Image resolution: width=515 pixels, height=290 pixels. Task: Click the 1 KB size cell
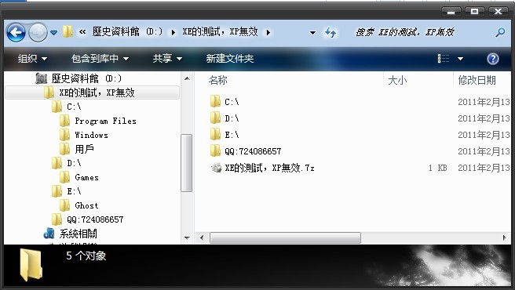pos(438,168)
